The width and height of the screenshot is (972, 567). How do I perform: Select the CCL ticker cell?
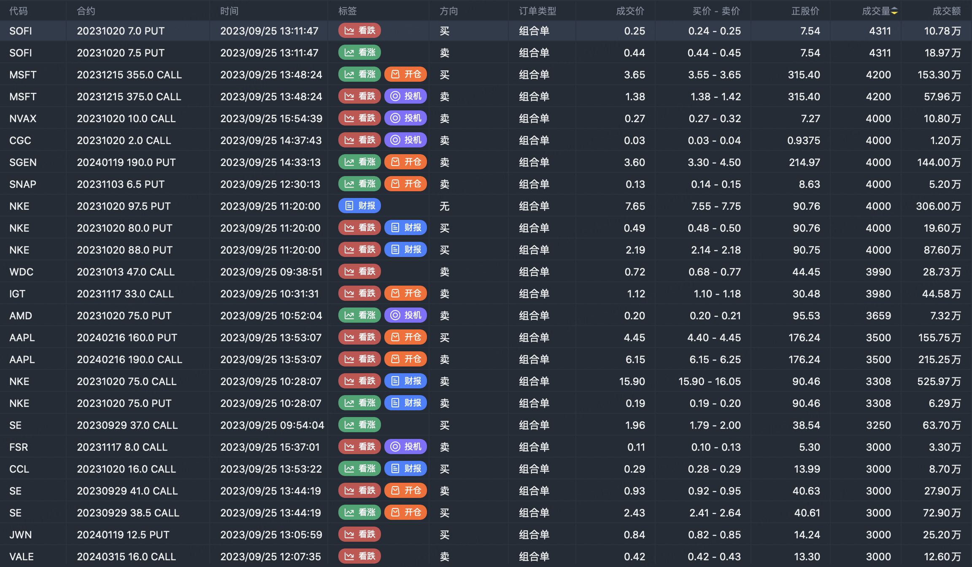tap(19, 469)
